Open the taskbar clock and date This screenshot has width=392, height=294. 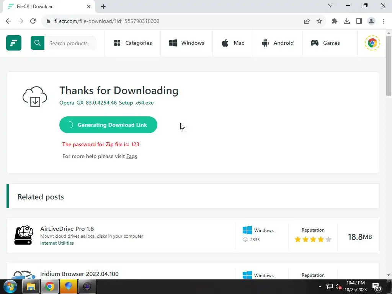356,286
